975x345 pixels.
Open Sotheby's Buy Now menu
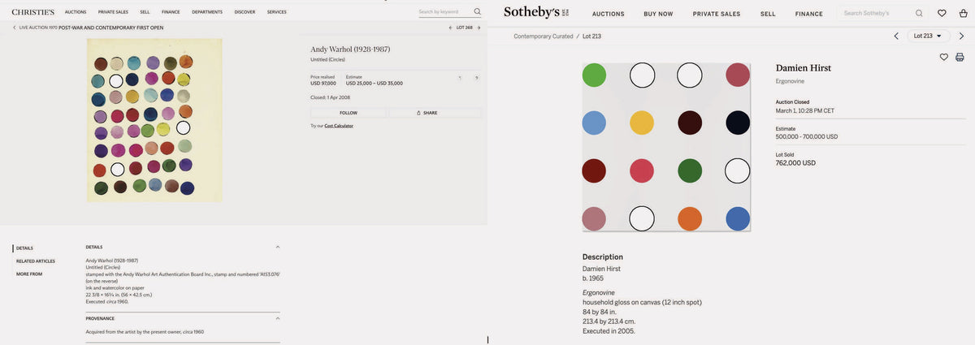pyautogui.click(x=658, y=14)
